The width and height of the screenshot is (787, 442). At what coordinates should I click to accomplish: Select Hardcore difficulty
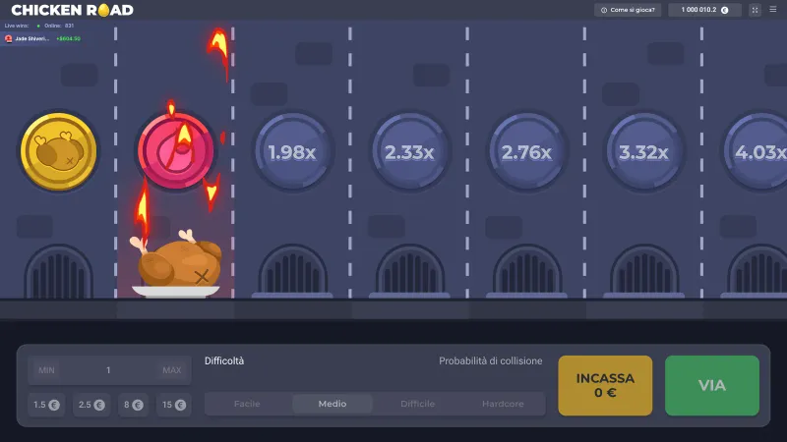[503, 404]
